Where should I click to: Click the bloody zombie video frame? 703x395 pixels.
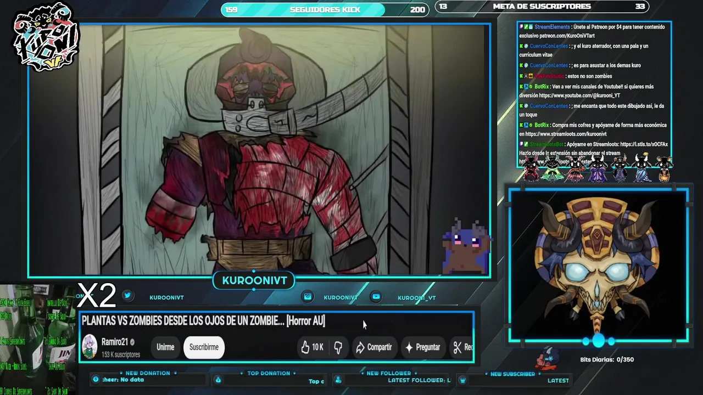(x=259, y=150)
